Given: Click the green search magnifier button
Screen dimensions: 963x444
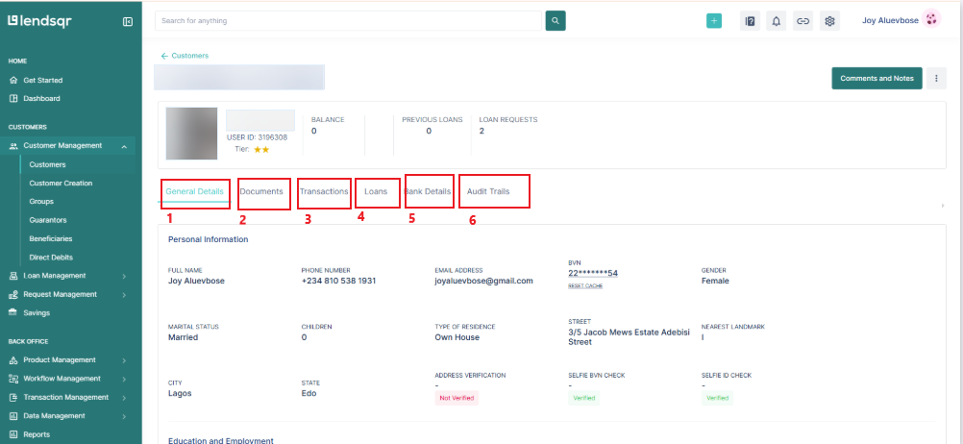Looking at the screenshot, I should (556, 20).
